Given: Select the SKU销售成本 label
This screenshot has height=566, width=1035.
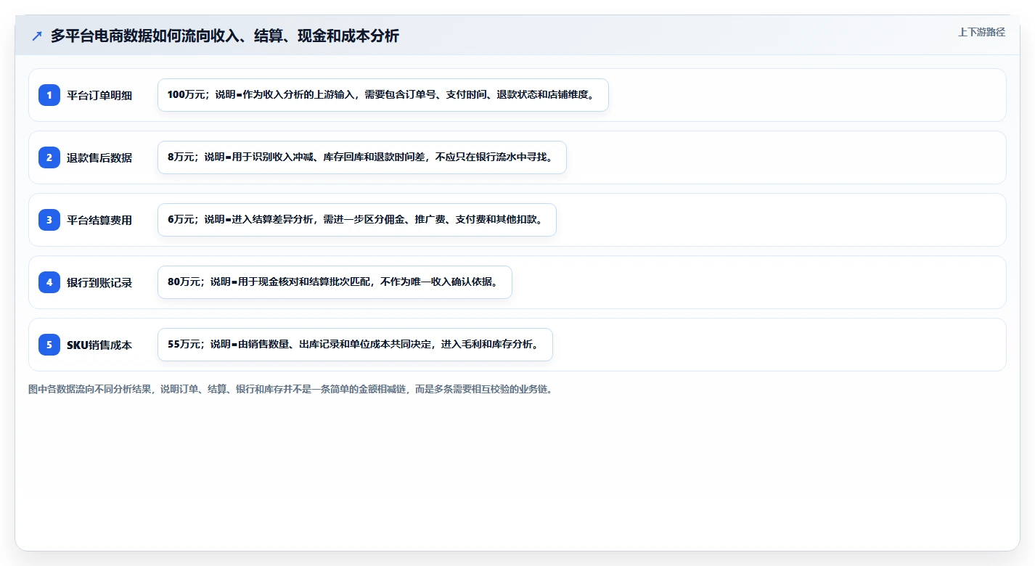Looking at the screenshot, I should 99,345.
